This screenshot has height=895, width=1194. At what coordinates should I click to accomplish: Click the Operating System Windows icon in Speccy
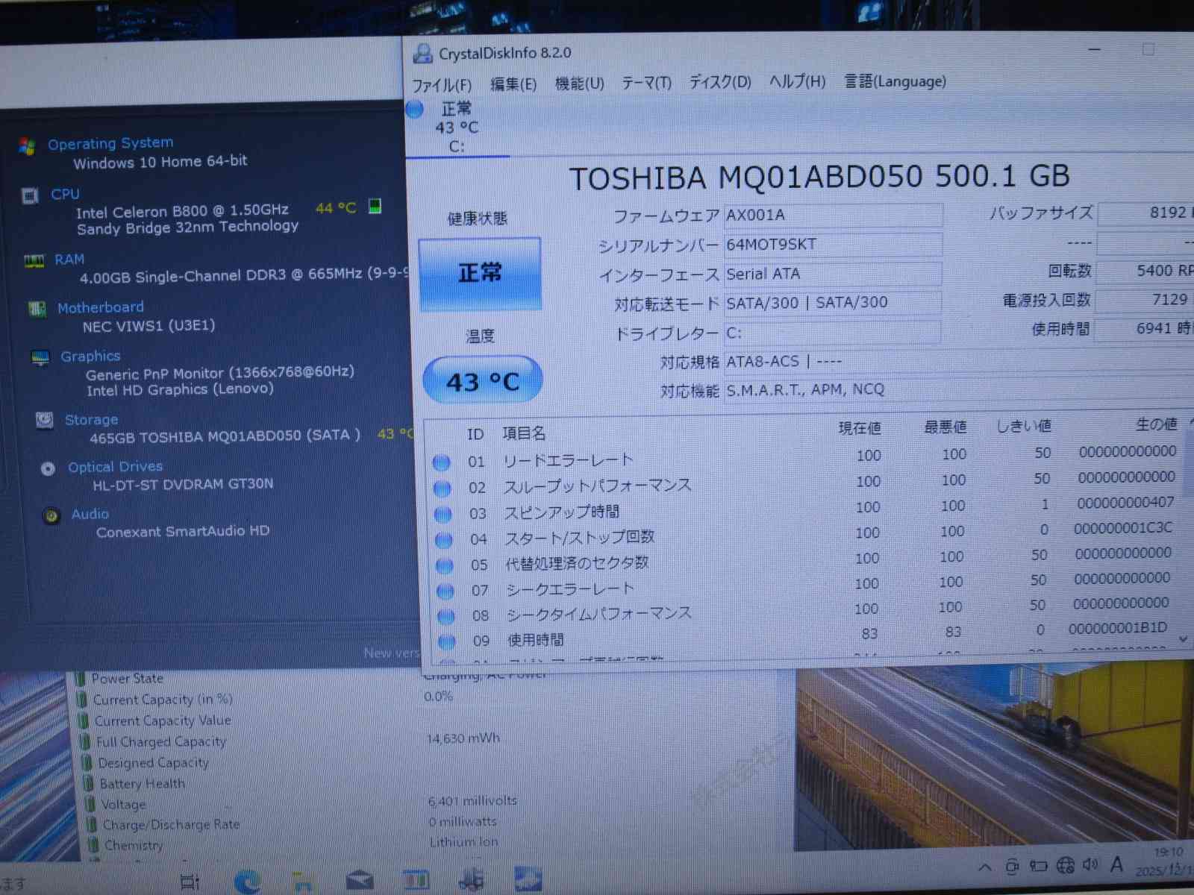[x=28, y=146]
